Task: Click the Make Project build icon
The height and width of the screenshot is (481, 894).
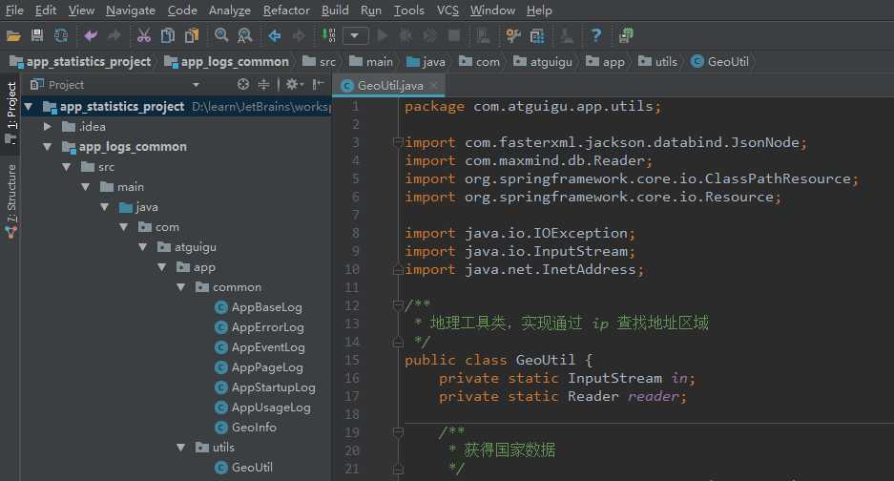Action: (328, 35)
